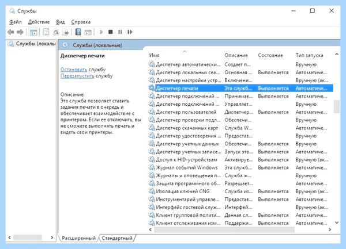Toggle the show/hide console tree icon

[x=33, y=32]
